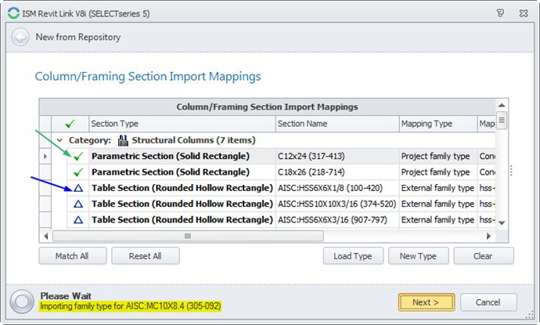Click green checkmark on C12x24 row
This screenshot has height=325, width=540.
tap(77, 156)
